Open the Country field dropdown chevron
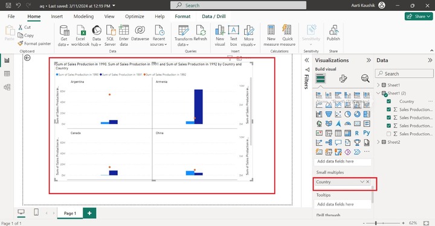This screenshot has height=226, width=435. tap(362, 182)
